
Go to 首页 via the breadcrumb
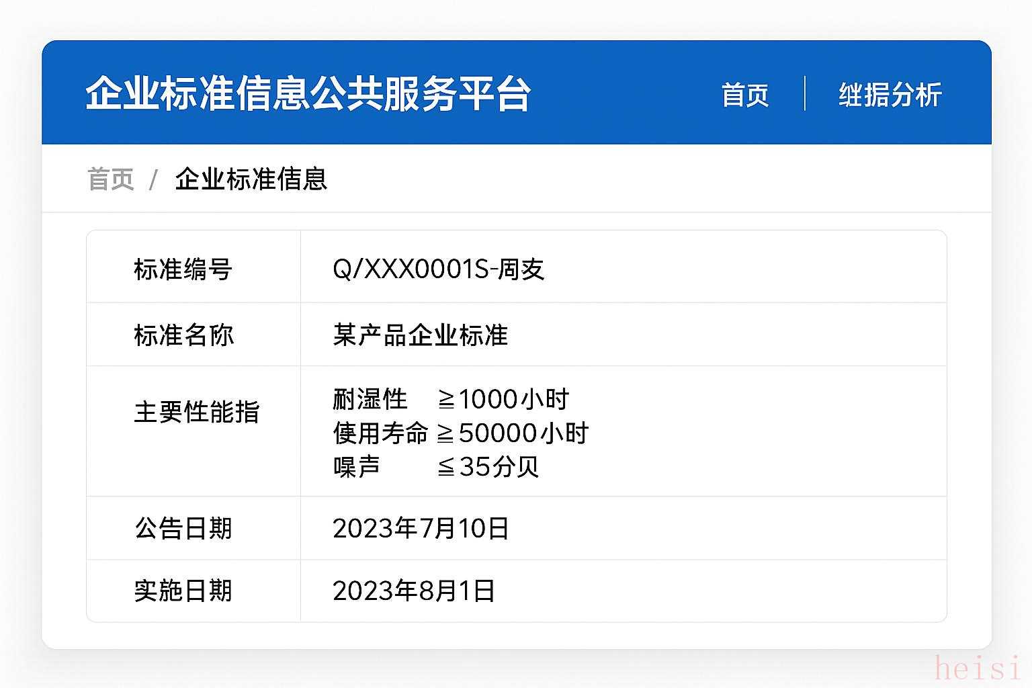click(x=111, y=179)
